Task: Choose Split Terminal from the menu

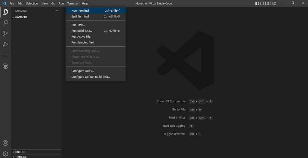Action: pyautogui.click(x=96, y=17)
